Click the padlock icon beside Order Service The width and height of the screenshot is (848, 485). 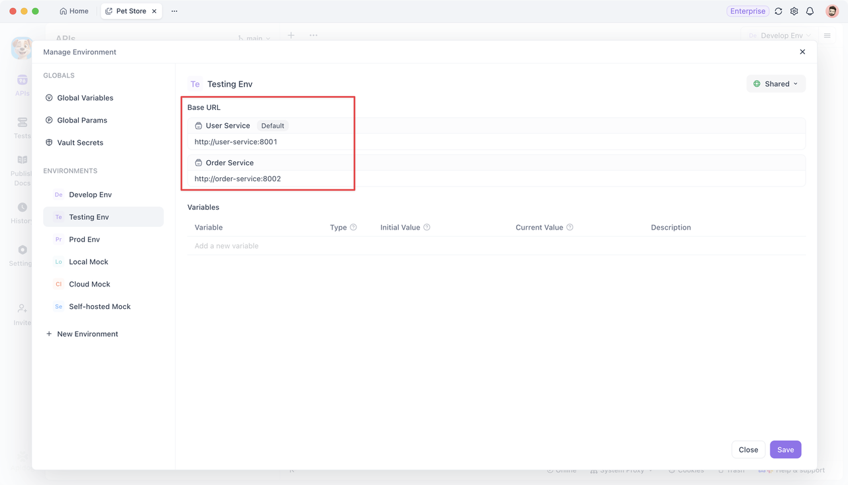coord(197,162)
